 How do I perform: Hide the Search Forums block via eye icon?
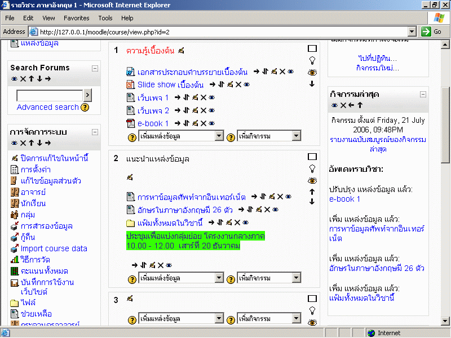coord(14,79)
